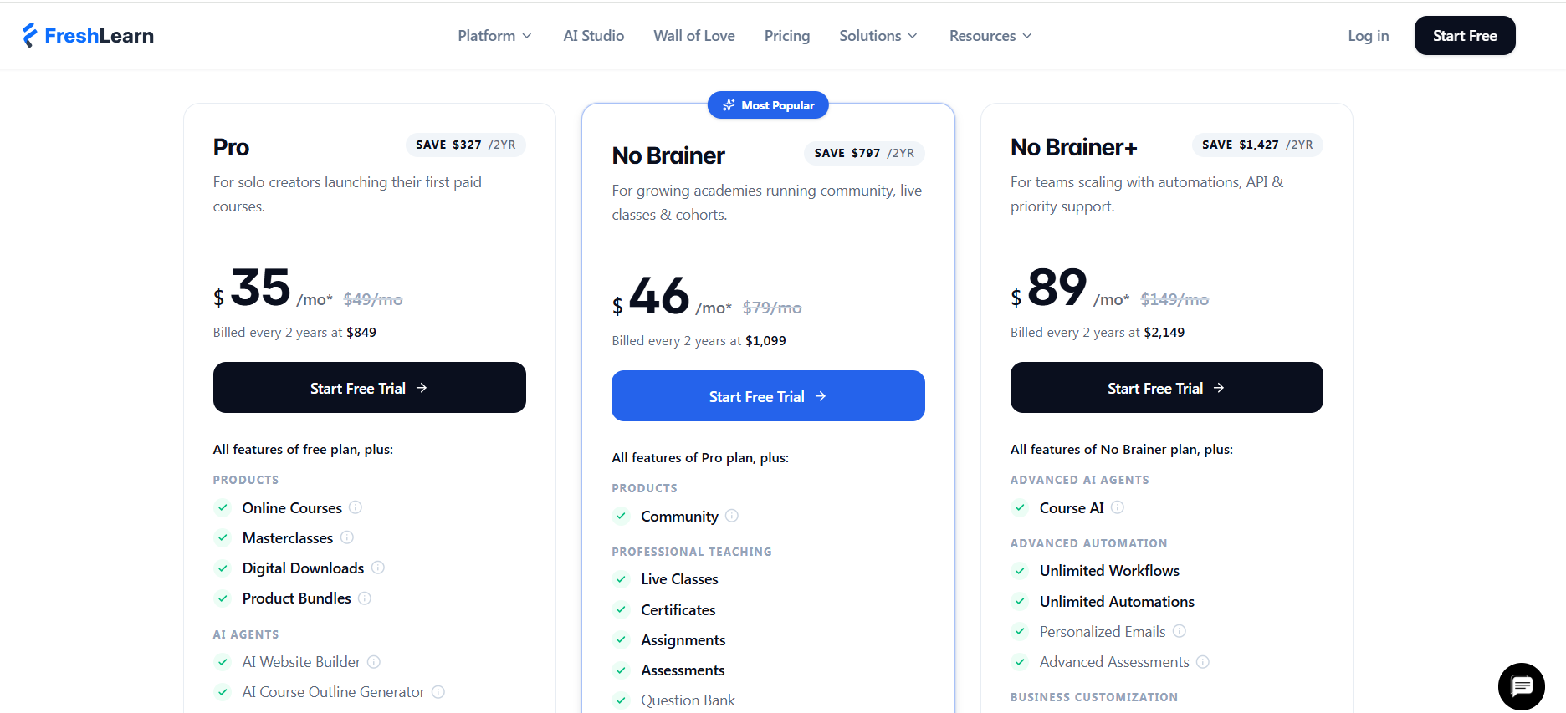Image resolution: width=1566 pixels, height=713 pixels.
Task: Click 'Billed every 2 years at $1,099' text
Action: coord(699,341)
